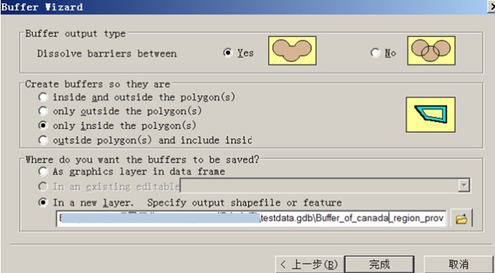Close the Buffer Wizard window
The width and height of the screenshot is (495, 273).
[491, 6]
